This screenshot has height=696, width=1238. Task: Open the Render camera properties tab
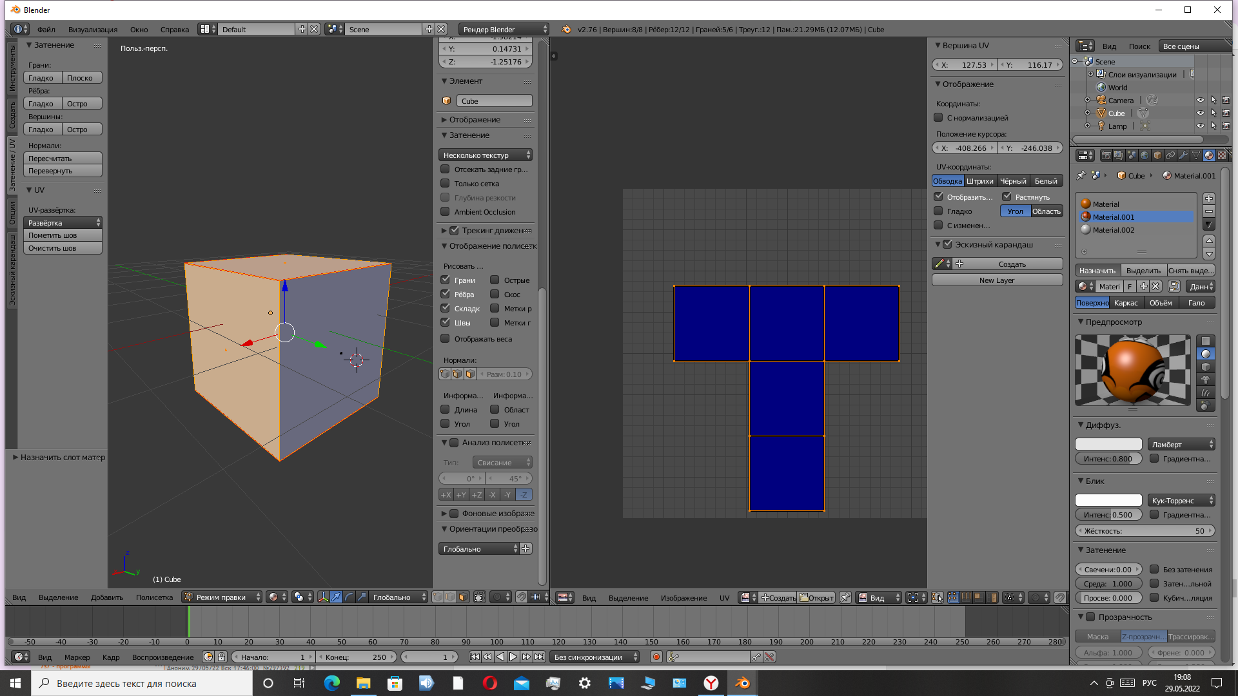click(1106, 155)
